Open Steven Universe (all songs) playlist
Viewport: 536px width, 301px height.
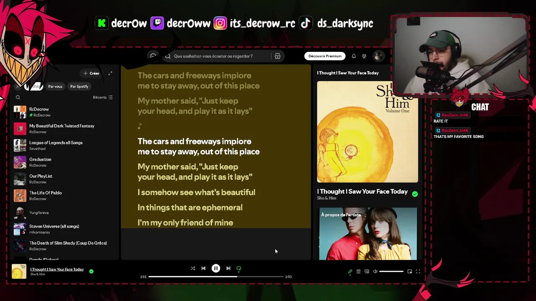click(65, 229)
